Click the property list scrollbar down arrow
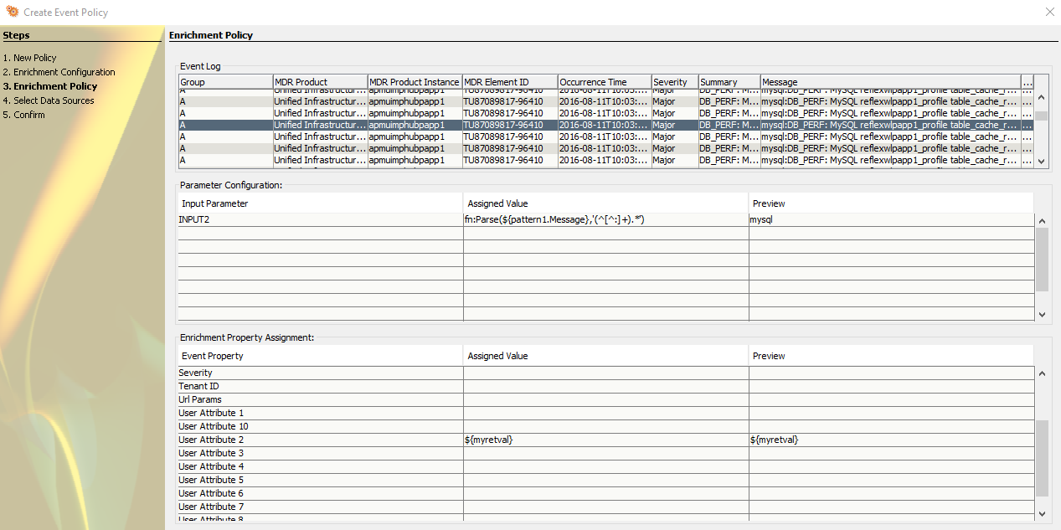1061x530 pixels. pos(1041,515)
